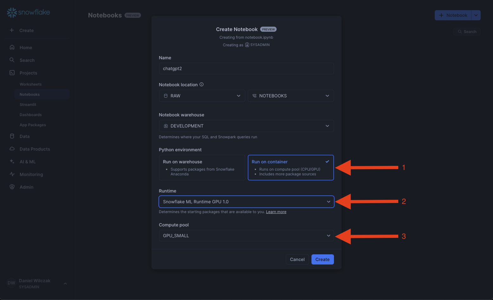This screenshot has width=493, height=300.
Task: Click the "Creating from notebook.ipynb" text
Action: point(246,37)
